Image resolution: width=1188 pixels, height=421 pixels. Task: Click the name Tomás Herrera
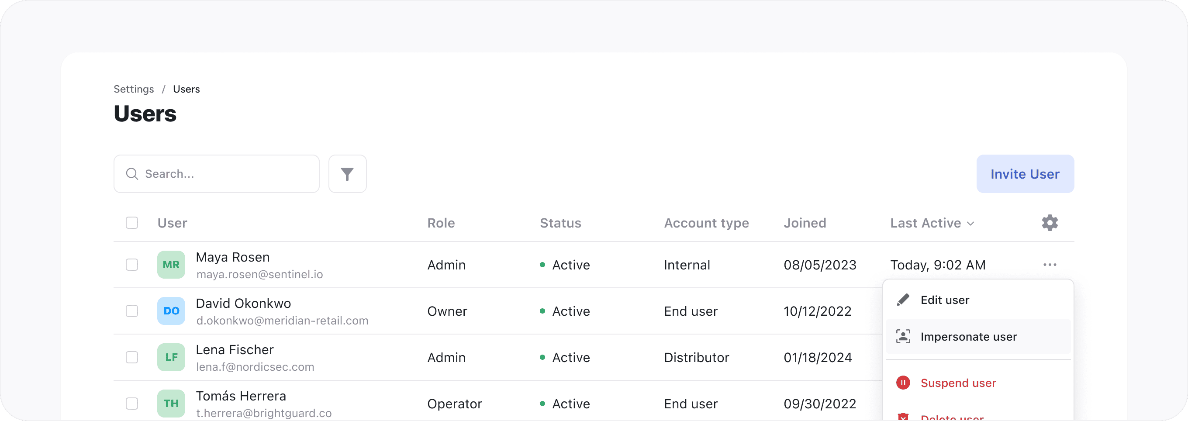pyautogui.click(x=241, y=396)
